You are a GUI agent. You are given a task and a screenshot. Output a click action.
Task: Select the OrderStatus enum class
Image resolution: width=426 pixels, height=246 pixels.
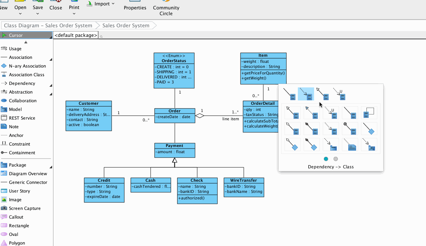[174, 70]
